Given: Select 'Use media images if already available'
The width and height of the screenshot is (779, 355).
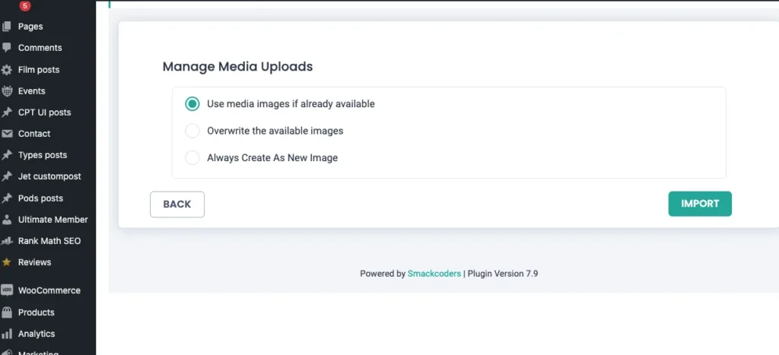Looking at the screenshot, I should click(x=192, y=104).
